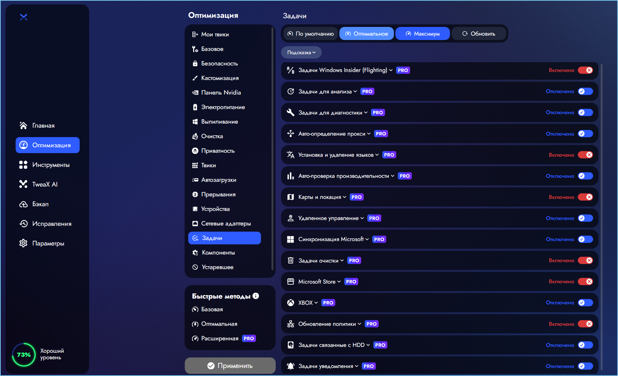Expand the Удаленное управление chevron
The width and height of the screenshot is (618, 376).
pos(362,218)
